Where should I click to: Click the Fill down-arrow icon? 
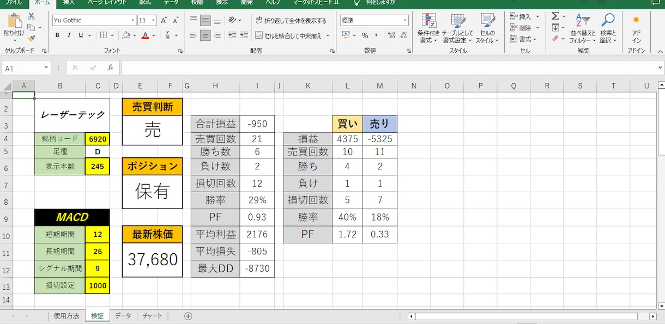click(555, 27)
